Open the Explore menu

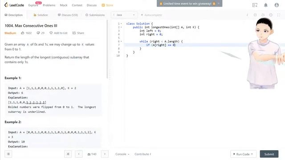point(33,5)
